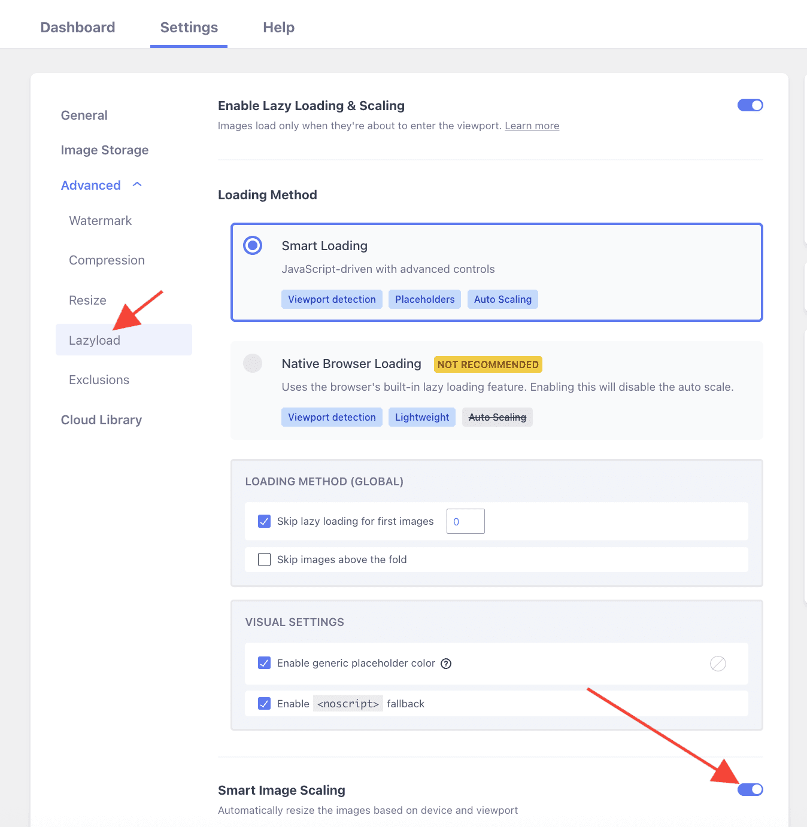Image resolution: width=807 pixels, height=827 pixels.
Task: Uncheck Enable generic placeholder color
Action: pyautogui.click(x=264, y=663)
